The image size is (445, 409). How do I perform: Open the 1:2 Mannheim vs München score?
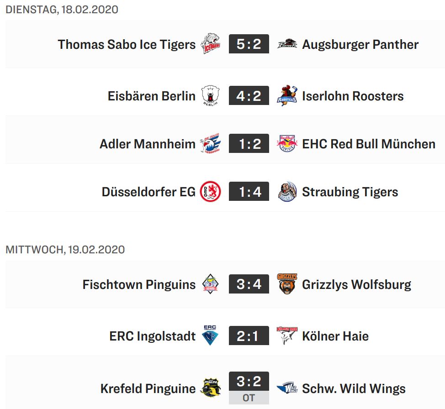[x=249, y=143]
